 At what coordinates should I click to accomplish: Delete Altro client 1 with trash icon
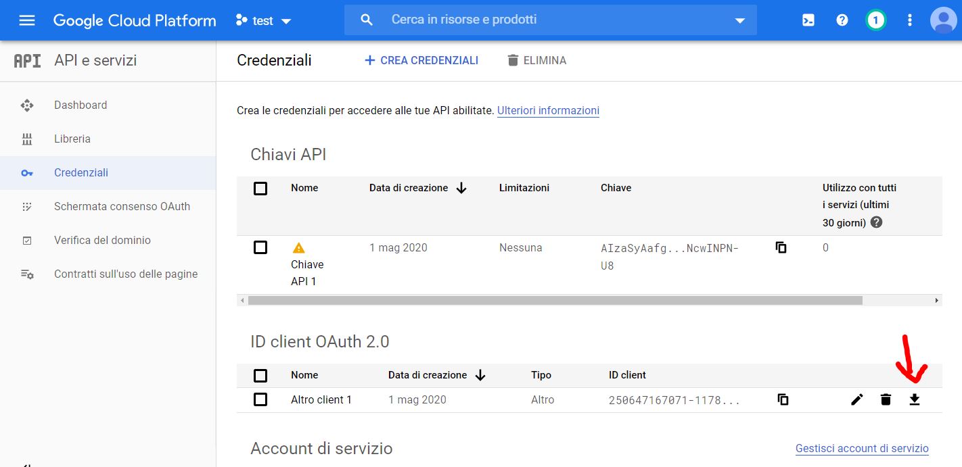[886, 399]
